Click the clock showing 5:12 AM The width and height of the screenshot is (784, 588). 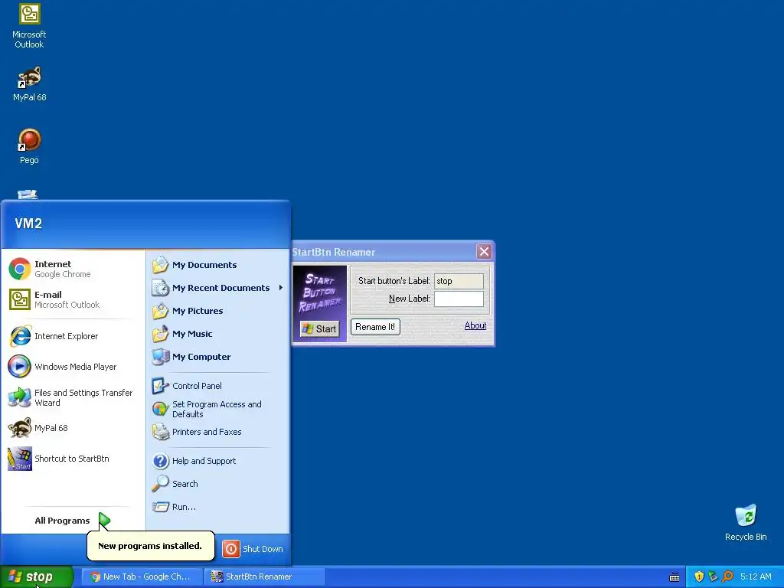click(756, 577)
